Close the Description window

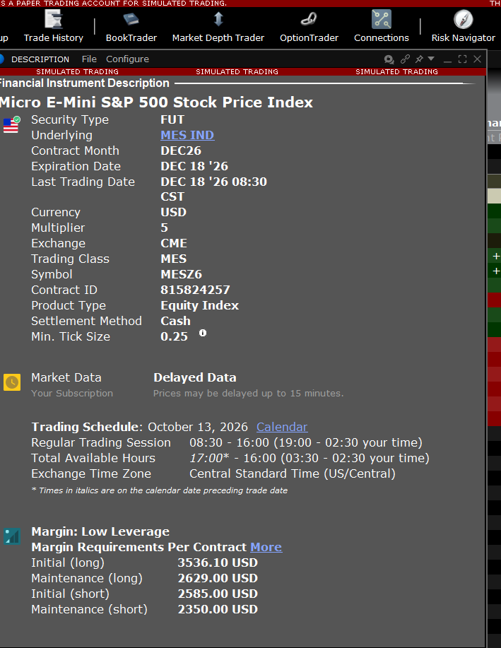click(x=478, y=59)
